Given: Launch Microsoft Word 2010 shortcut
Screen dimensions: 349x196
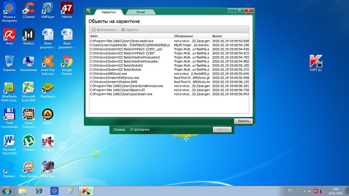Looking at the screenshot, I should 9,144.
